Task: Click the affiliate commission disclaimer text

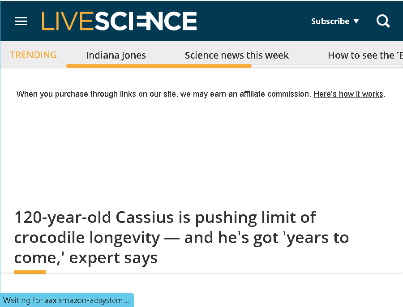Action: coord(164,94)
